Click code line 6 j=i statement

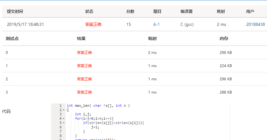(95, 127)
